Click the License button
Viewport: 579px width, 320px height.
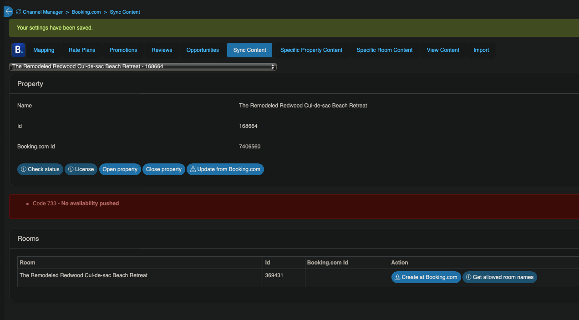[81, 169]
